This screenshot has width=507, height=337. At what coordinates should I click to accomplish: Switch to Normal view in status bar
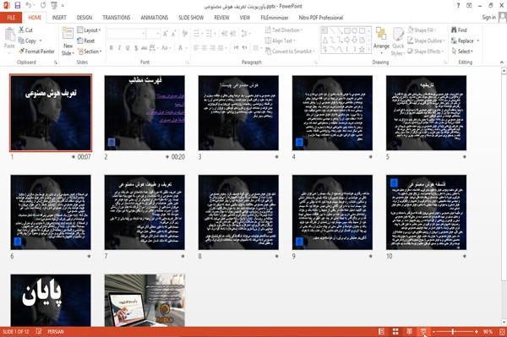382,331
